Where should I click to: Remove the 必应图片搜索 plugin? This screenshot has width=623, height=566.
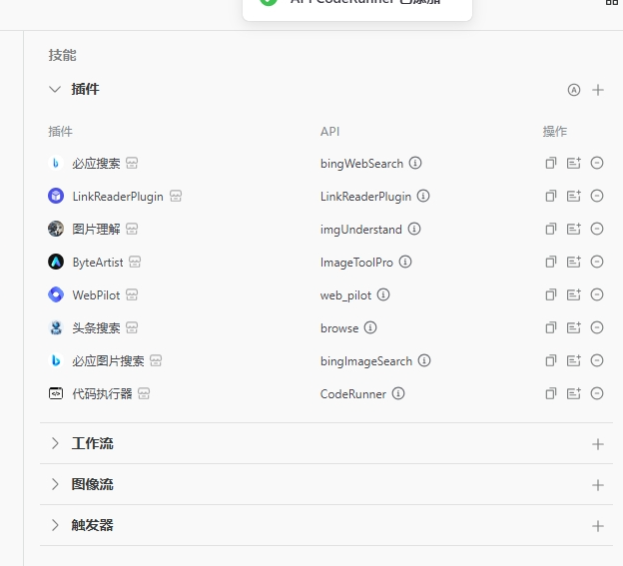point(597,360)
